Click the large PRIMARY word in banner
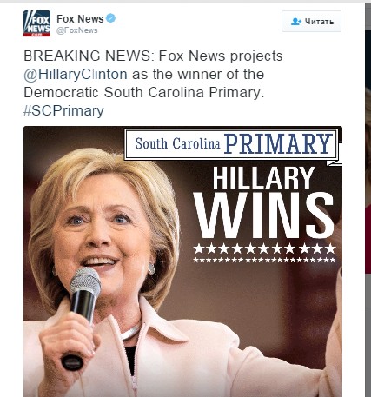Viewport: 371px width, 397px height. [278, 143]
